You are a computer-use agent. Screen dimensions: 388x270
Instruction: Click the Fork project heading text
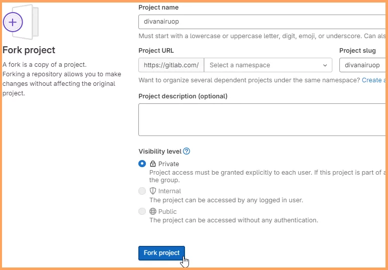click(x=29, y=50)
